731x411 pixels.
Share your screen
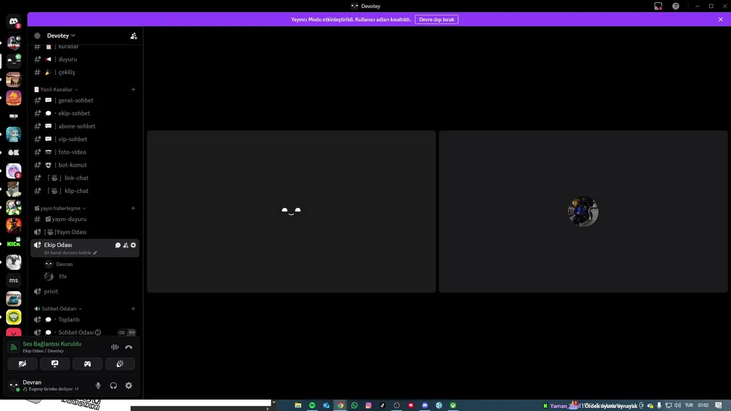[x=55, y=364]
